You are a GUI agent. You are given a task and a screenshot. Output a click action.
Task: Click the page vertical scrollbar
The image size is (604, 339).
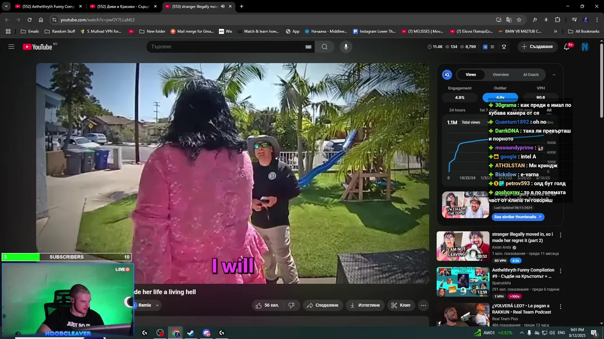[601, 80]
